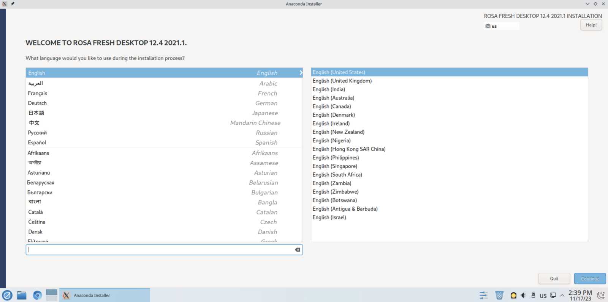Click the keyboard layout us indicator
The height and width of the screenshot is (302, 608).
(502, 26)
